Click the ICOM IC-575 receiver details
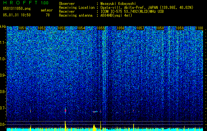Viewport: 207px width, 131px height. pos(132,11)
